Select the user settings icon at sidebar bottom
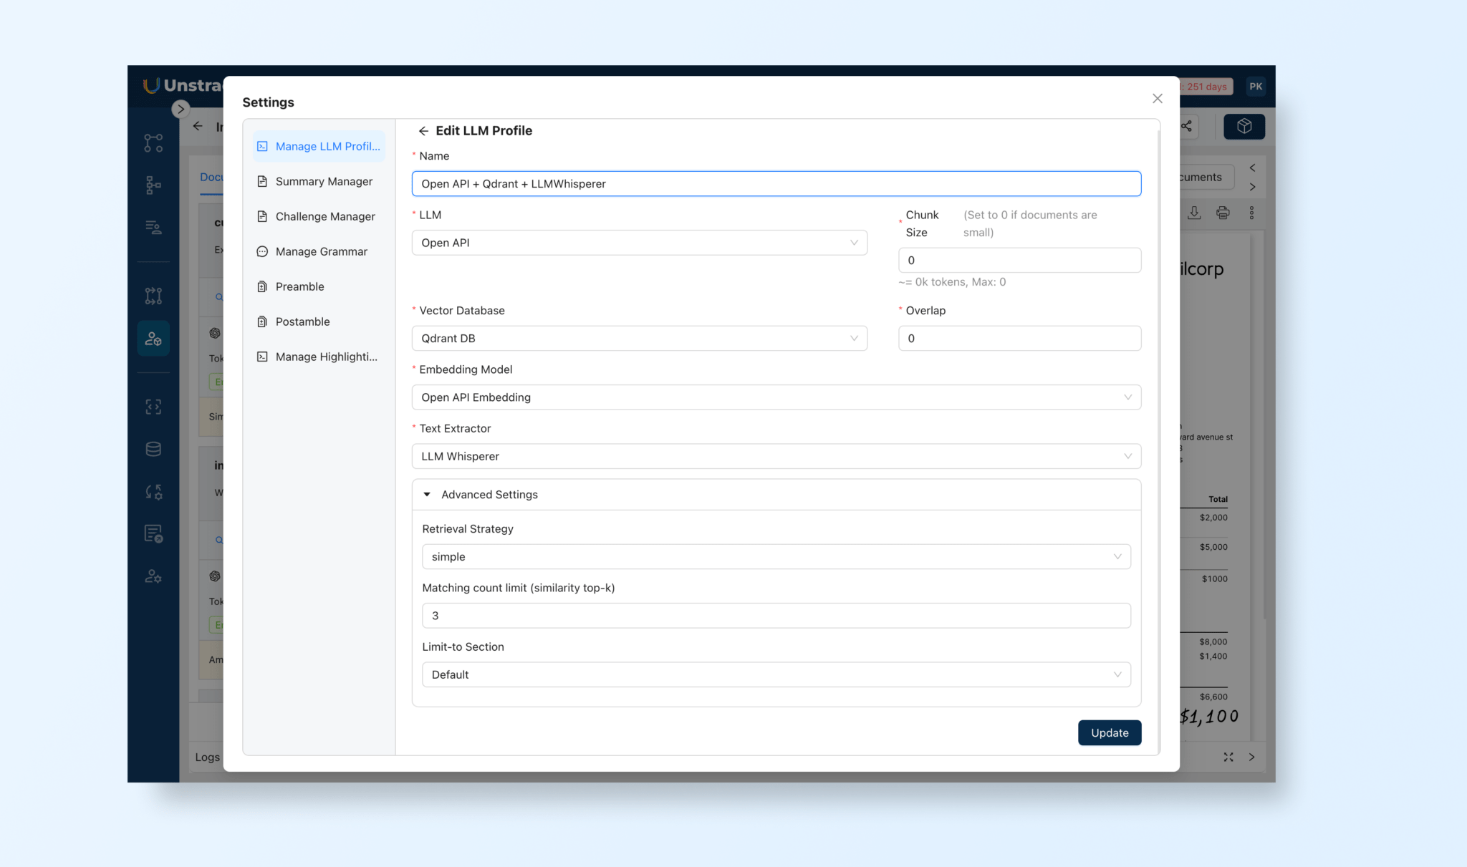 tap(153, 576)
